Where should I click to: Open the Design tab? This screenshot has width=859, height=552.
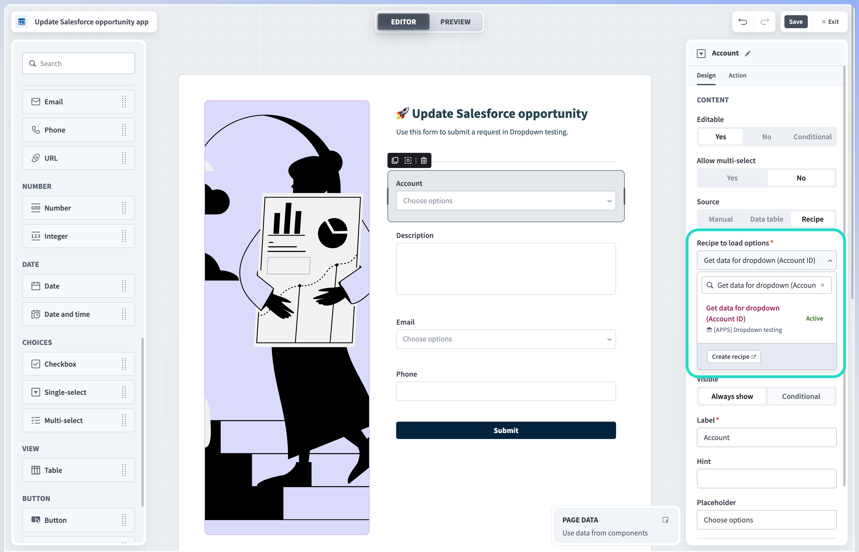click(x=706, y=75)
